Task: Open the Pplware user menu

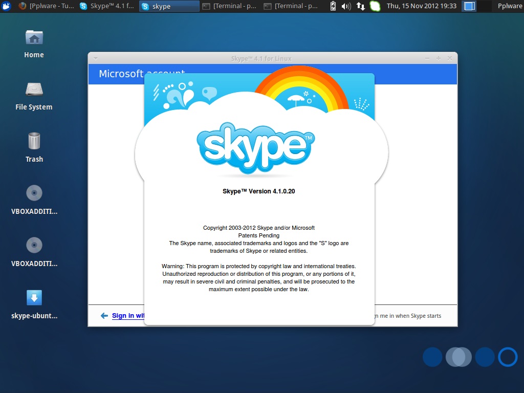Action: (510, 6)
